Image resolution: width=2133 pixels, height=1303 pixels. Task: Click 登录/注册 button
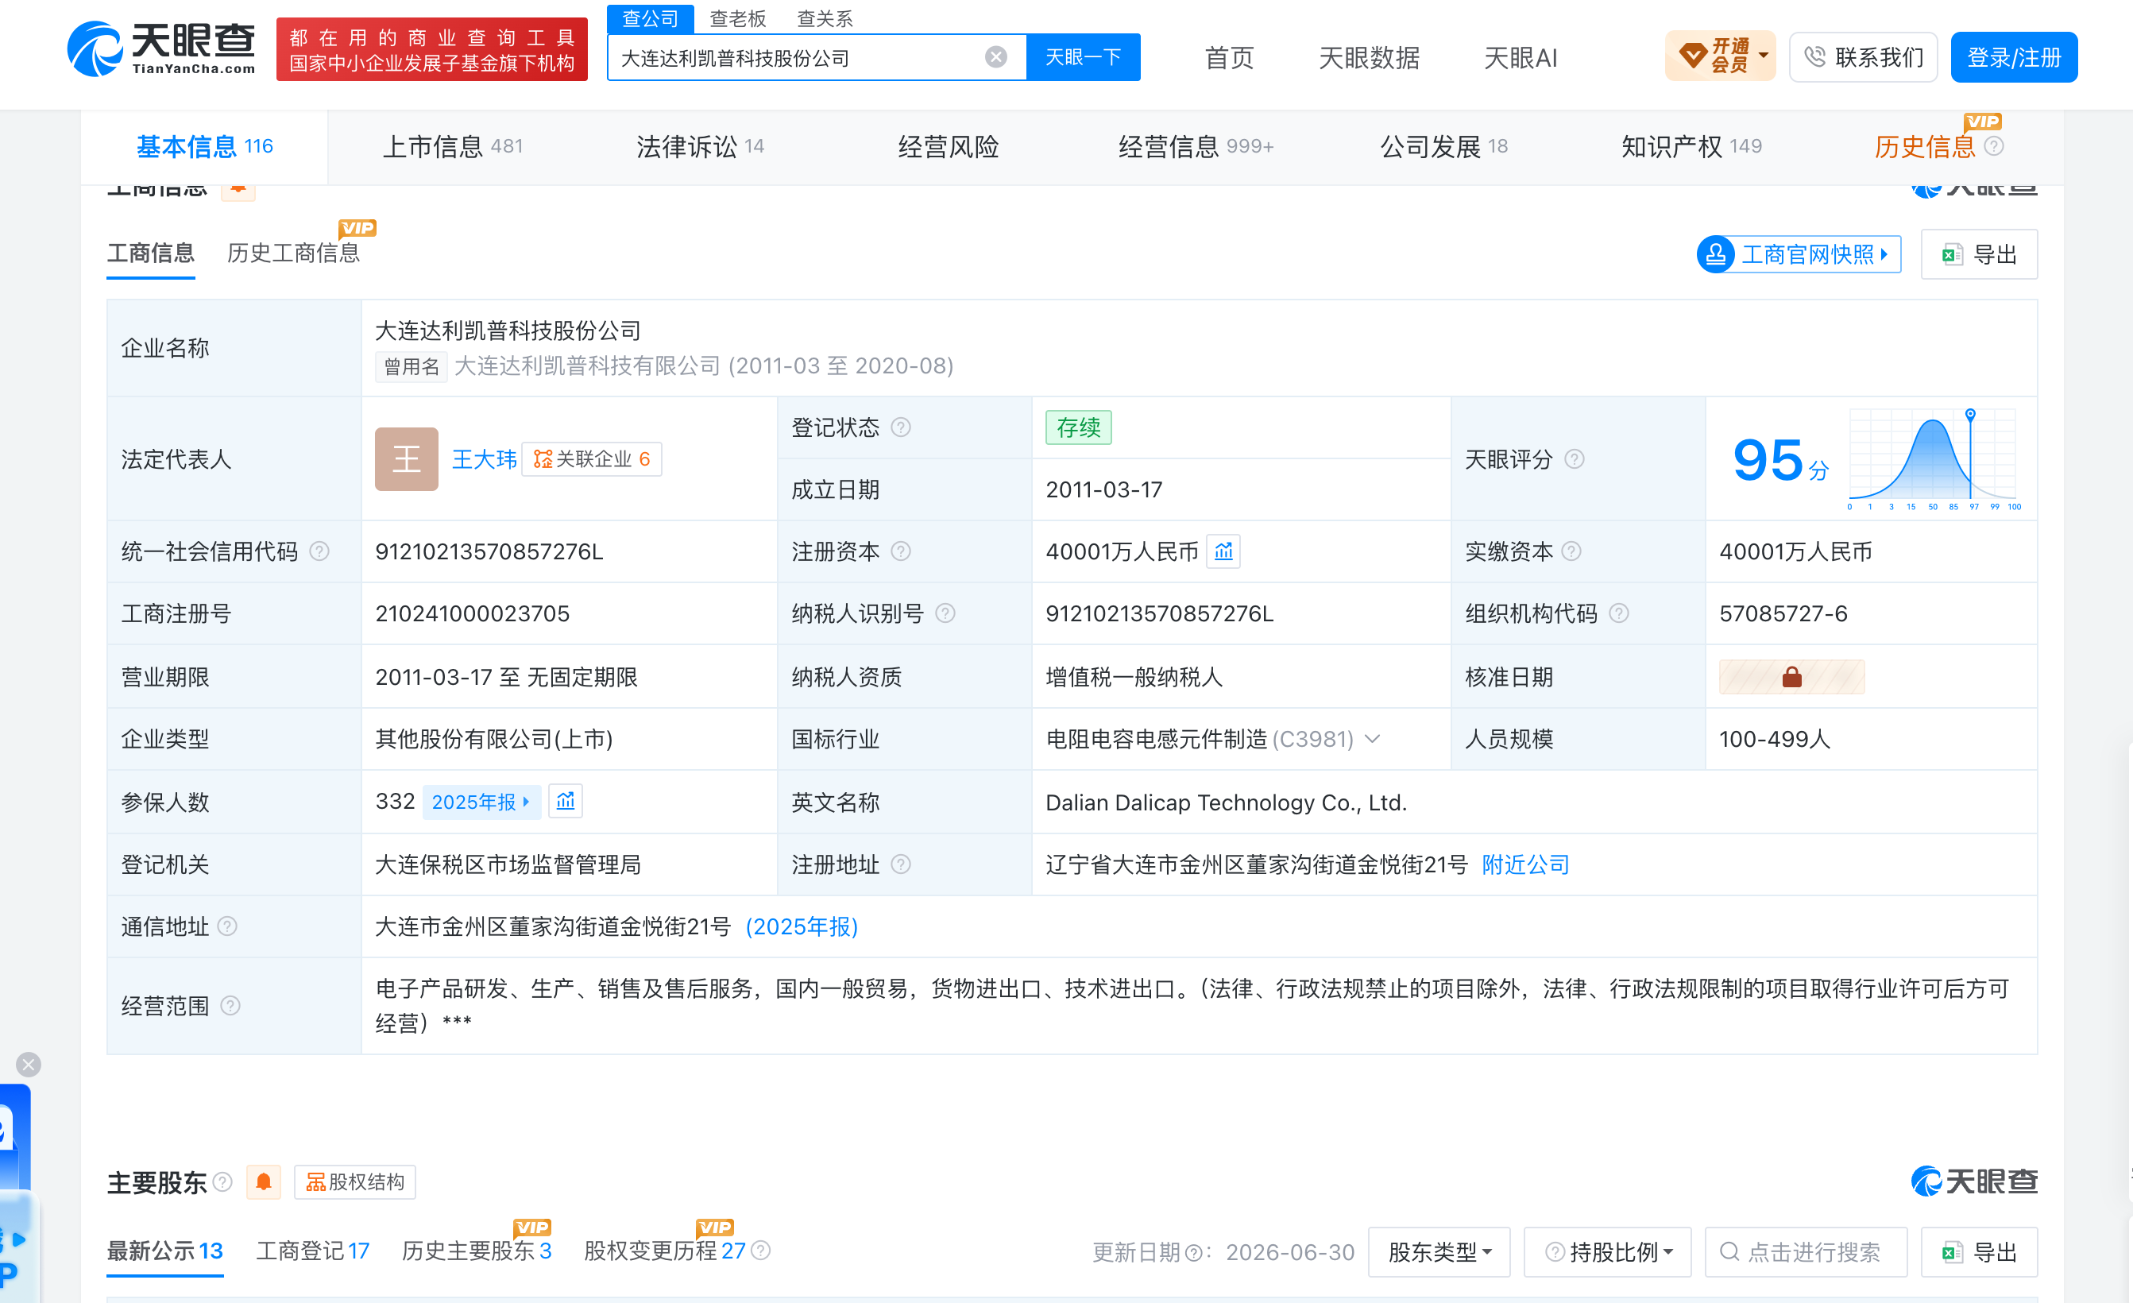click(x=2014, y=57)
